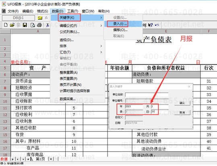Click the fx formula icon
The image size is (217, 166).
tap(46, 18)
